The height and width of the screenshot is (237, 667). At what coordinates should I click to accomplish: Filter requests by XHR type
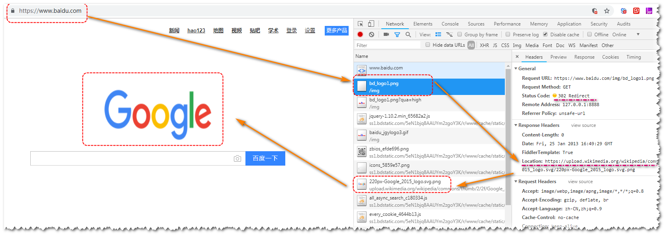click(485, 45)
